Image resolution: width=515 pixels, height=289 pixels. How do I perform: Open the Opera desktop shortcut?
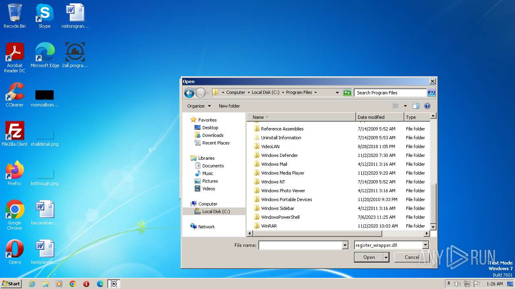[x=14, y=252]
